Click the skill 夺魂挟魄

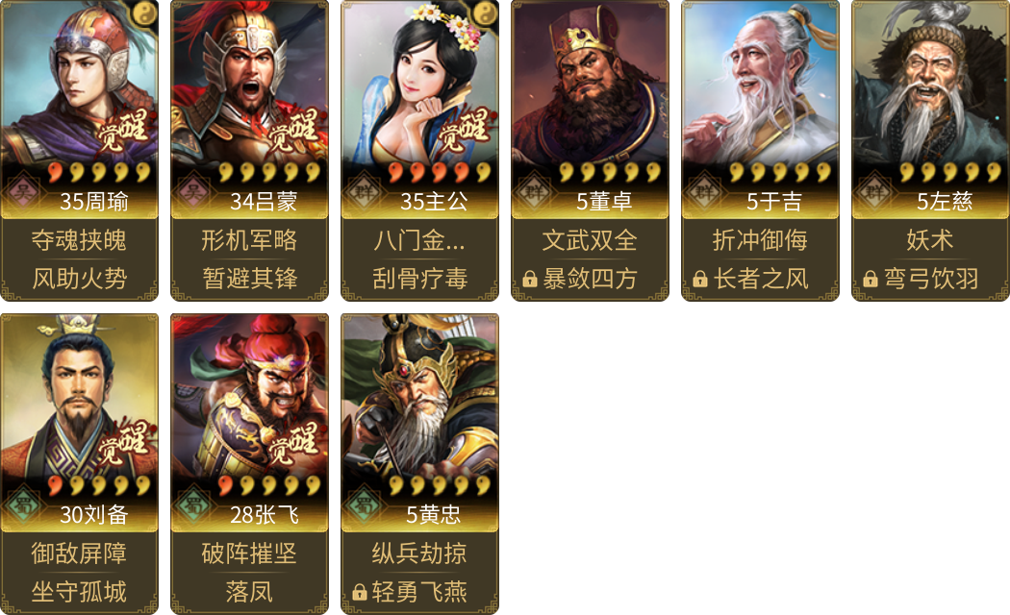[79, 240]
